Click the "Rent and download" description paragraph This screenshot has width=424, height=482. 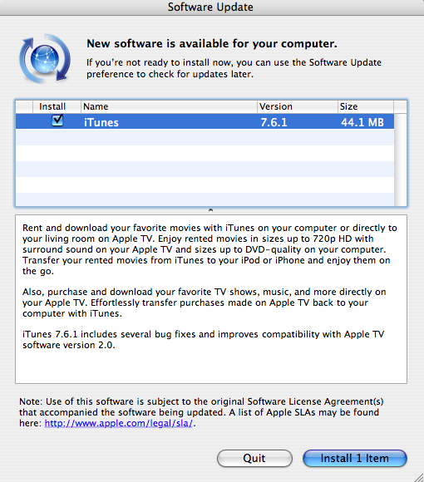click(210, 249)
